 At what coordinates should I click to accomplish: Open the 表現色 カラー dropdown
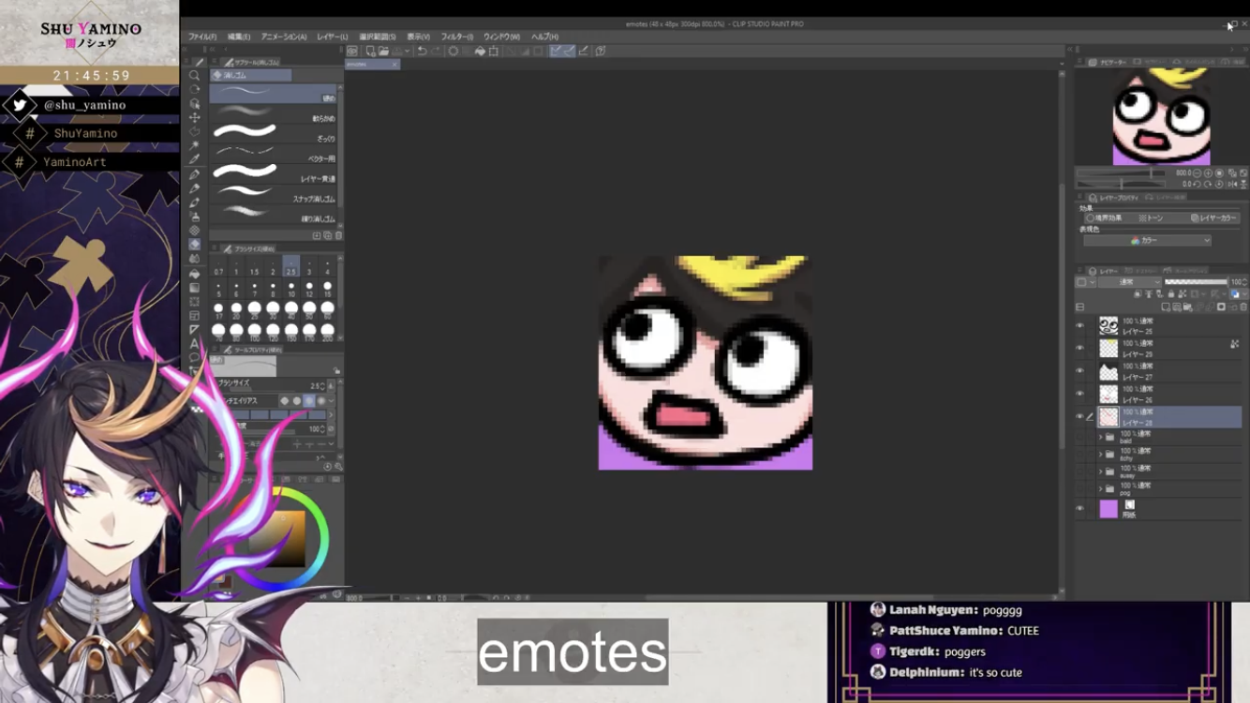(x=1147, y=241)
